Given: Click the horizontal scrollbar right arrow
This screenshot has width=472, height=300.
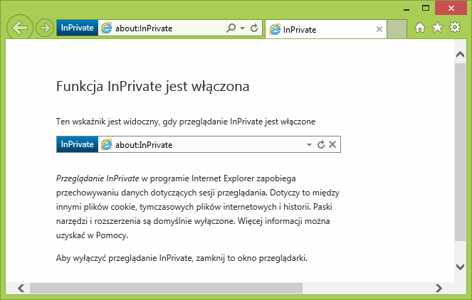Looking at the screenshot, I should (x=439, y=288).
